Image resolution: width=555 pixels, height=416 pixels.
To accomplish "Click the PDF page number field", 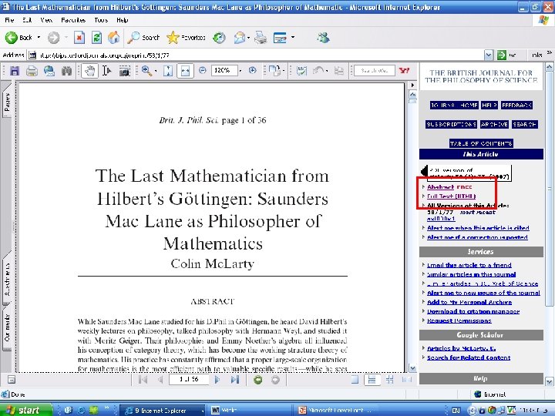I will 187,380.
